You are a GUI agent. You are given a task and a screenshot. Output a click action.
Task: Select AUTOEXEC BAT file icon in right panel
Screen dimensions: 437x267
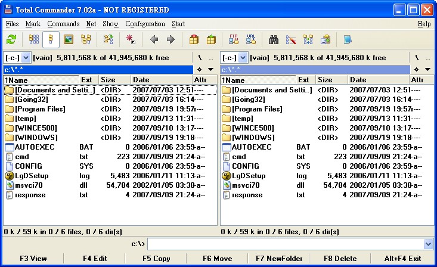tap(227, 147)
